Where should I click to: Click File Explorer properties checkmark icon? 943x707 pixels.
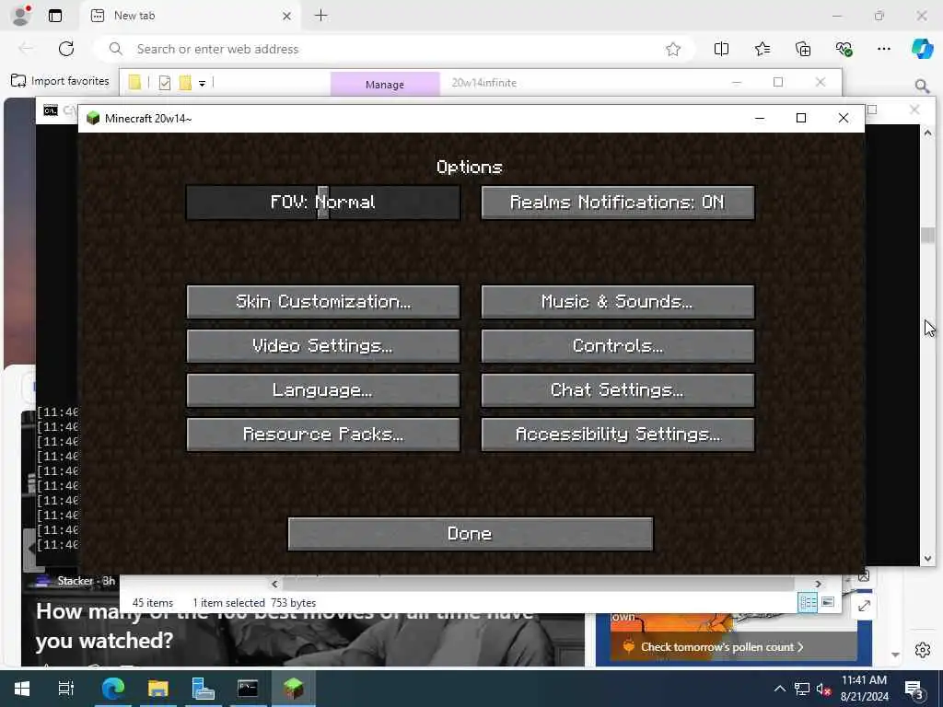(165, 83)
